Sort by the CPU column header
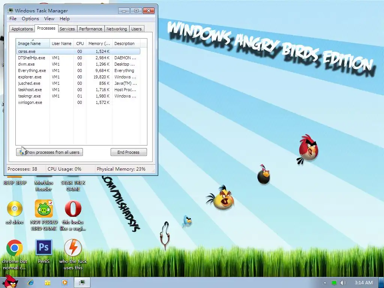 [x=80, y=43]
